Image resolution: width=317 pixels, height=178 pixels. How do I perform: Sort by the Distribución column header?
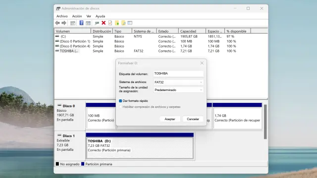[102, 31]
